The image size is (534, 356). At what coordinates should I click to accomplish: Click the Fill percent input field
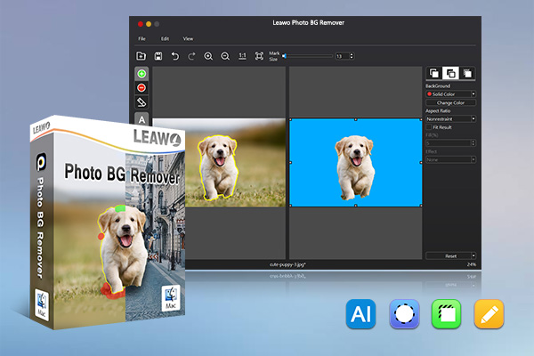tap(449, 143)
